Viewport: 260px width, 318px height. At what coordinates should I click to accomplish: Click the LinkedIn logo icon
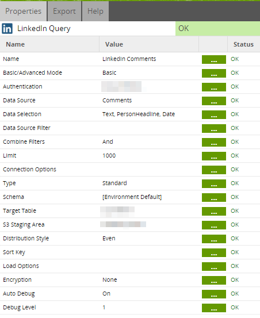point(7,28)
